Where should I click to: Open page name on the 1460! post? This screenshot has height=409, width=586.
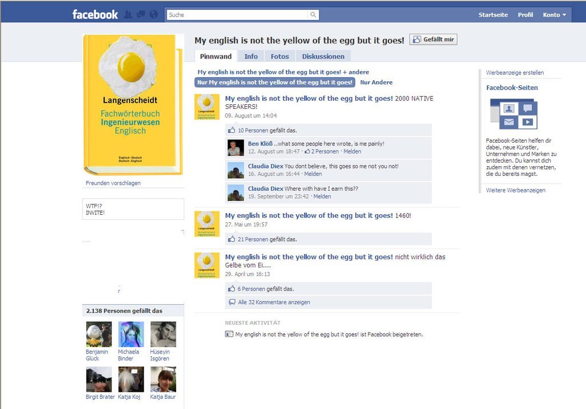(308, 215)
